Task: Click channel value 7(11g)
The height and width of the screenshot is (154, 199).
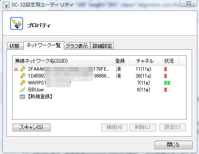Action: pos(143,83)
